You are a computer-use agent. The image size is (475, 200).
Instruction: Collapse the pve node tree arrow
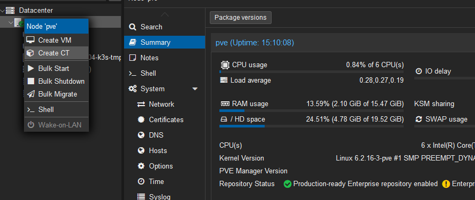11,23
